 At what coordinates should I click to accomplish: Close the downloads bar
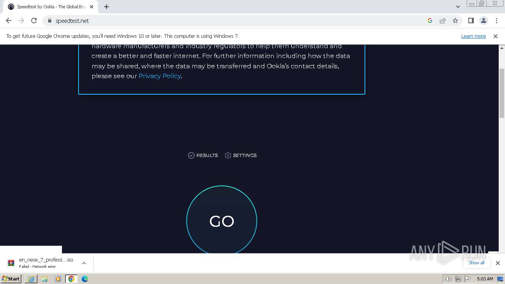click(498, 263)
